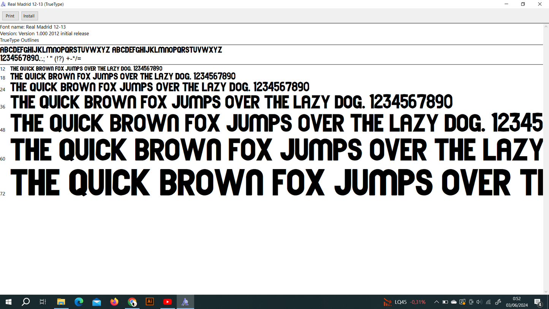Viewport: 549px width, 309px height.
Task: Click the size 72 sample sentence
Action: coord(277,182)
